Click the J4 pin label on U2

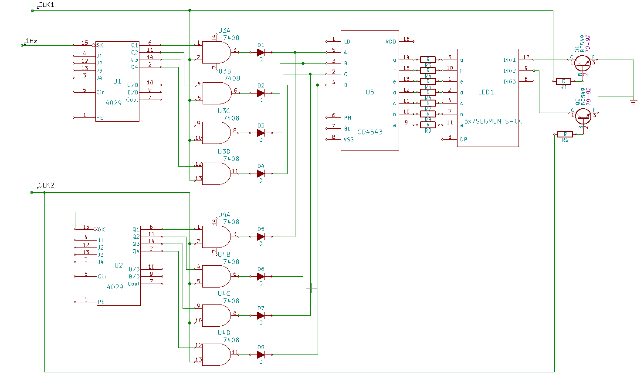coord(101,262)
